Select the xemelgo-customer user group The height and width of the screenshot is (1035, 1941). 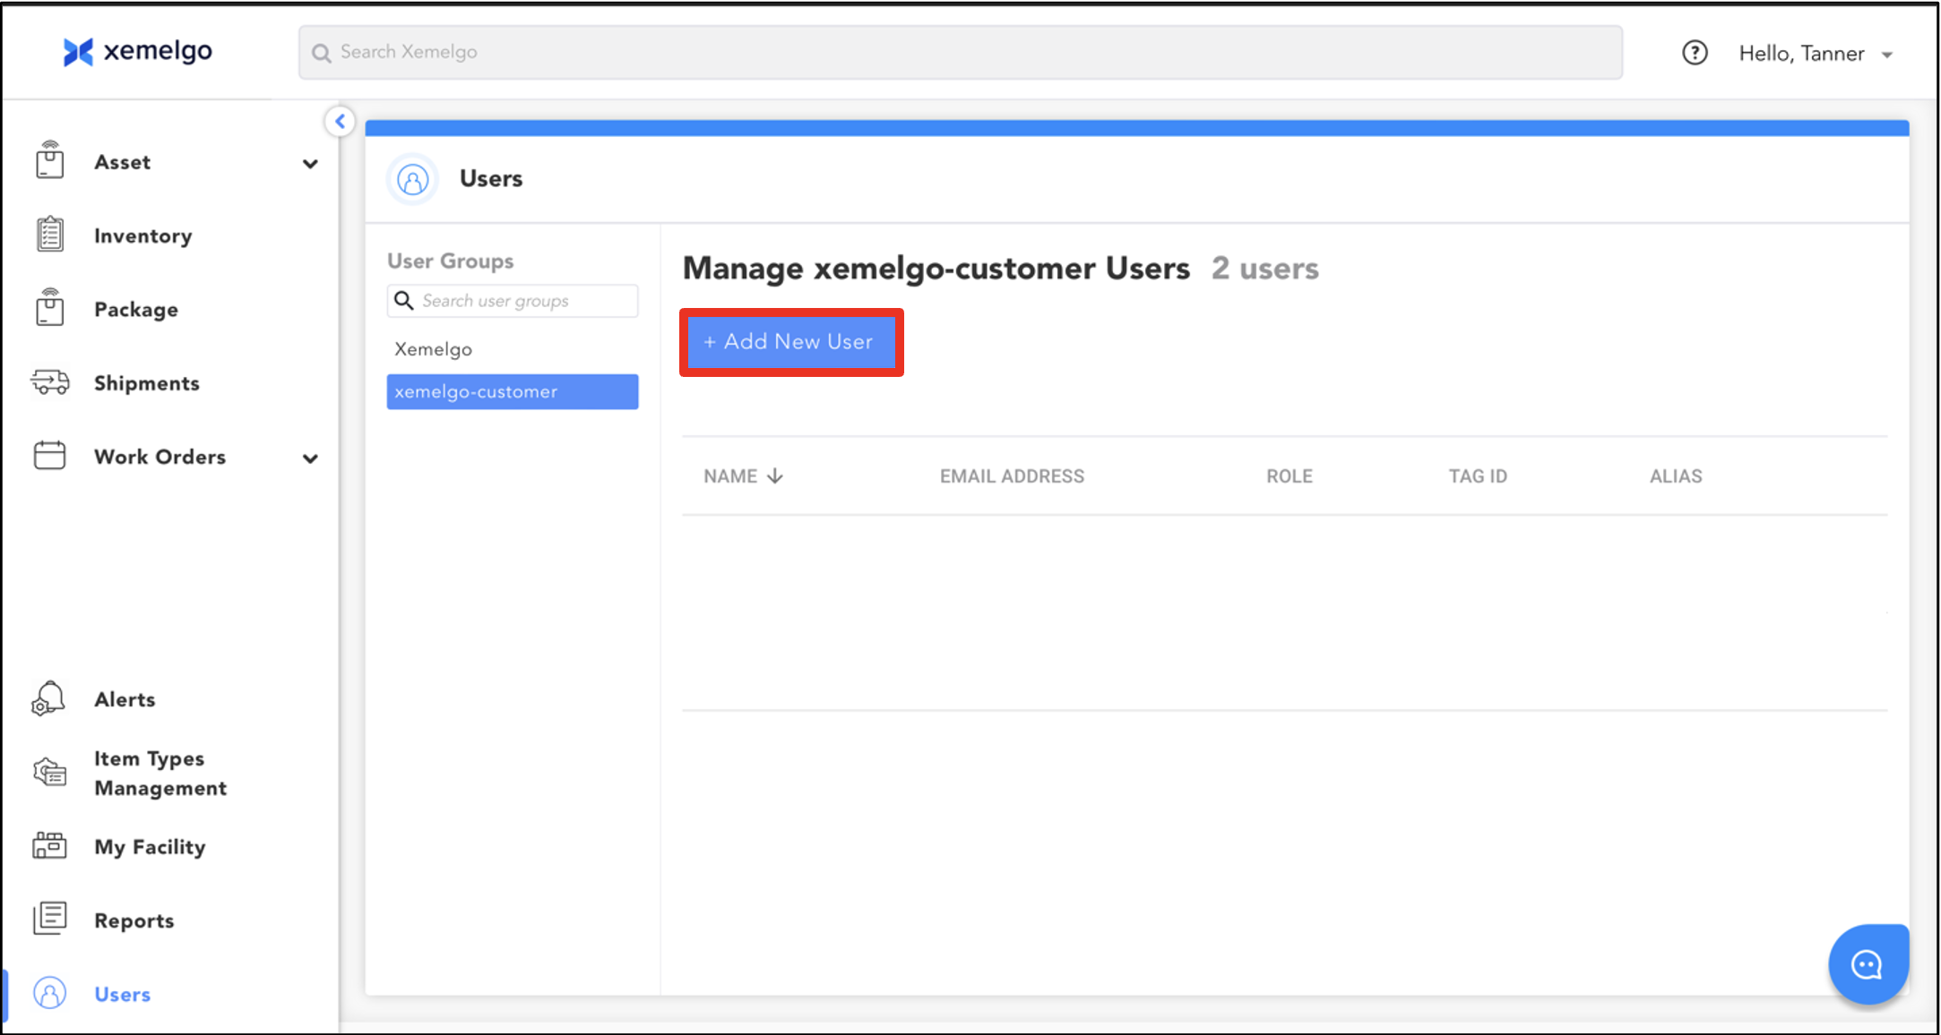512,392
